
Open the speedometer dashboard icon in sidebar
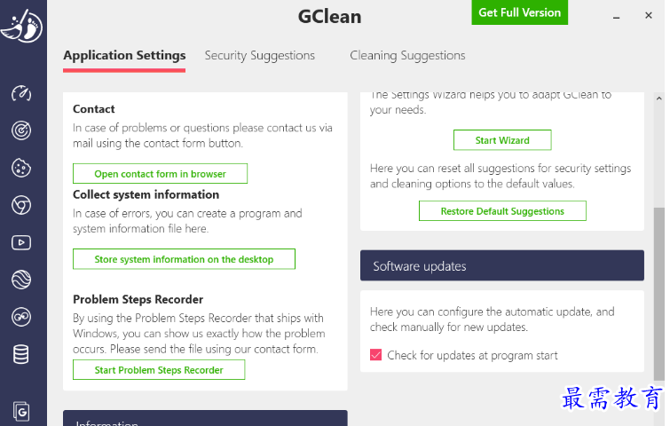(x=21, y=93)
